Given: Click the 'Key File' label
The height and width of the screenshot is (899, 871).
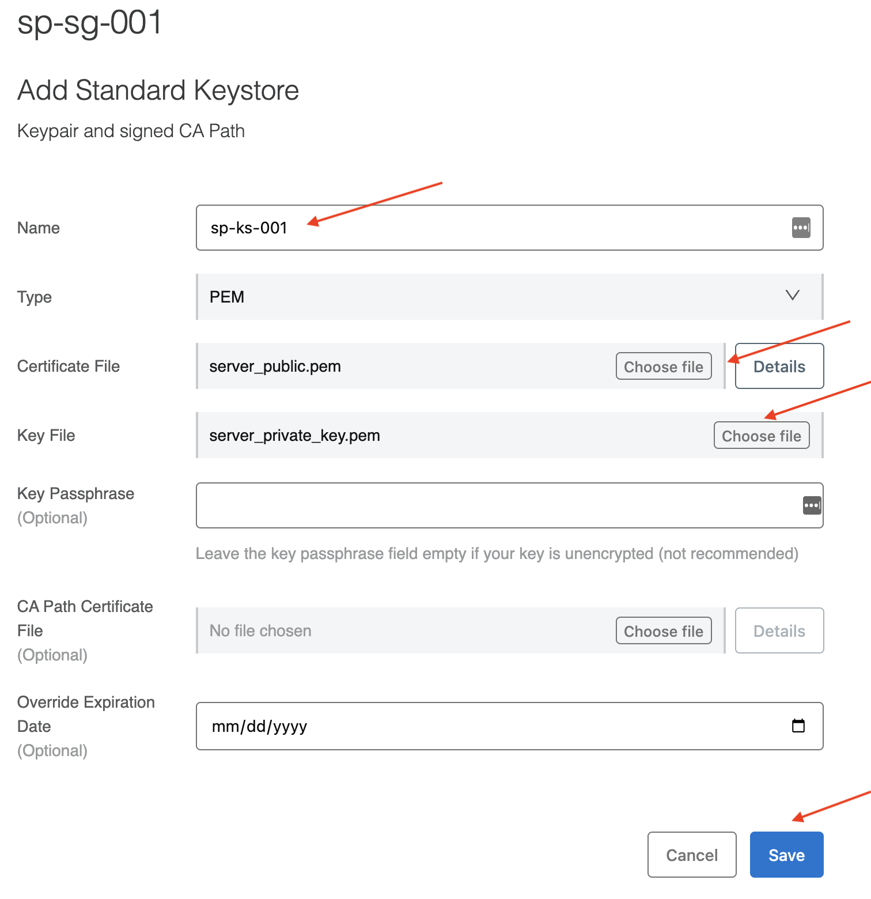Looking at the screenshot, I should [x=46, y=436].
